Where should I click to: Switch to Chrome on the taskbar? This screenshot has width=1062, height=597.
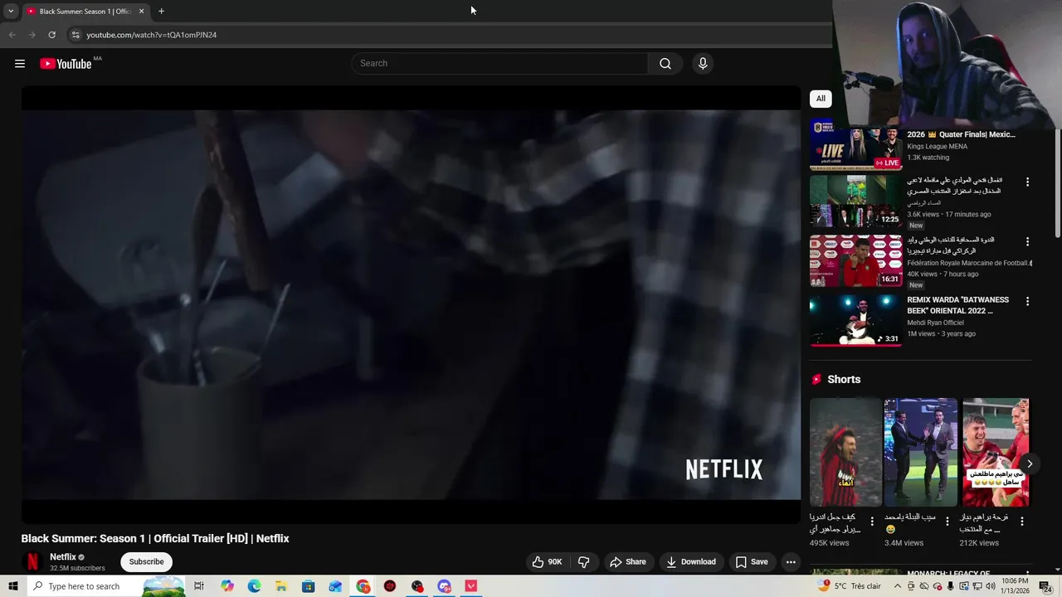363,586
